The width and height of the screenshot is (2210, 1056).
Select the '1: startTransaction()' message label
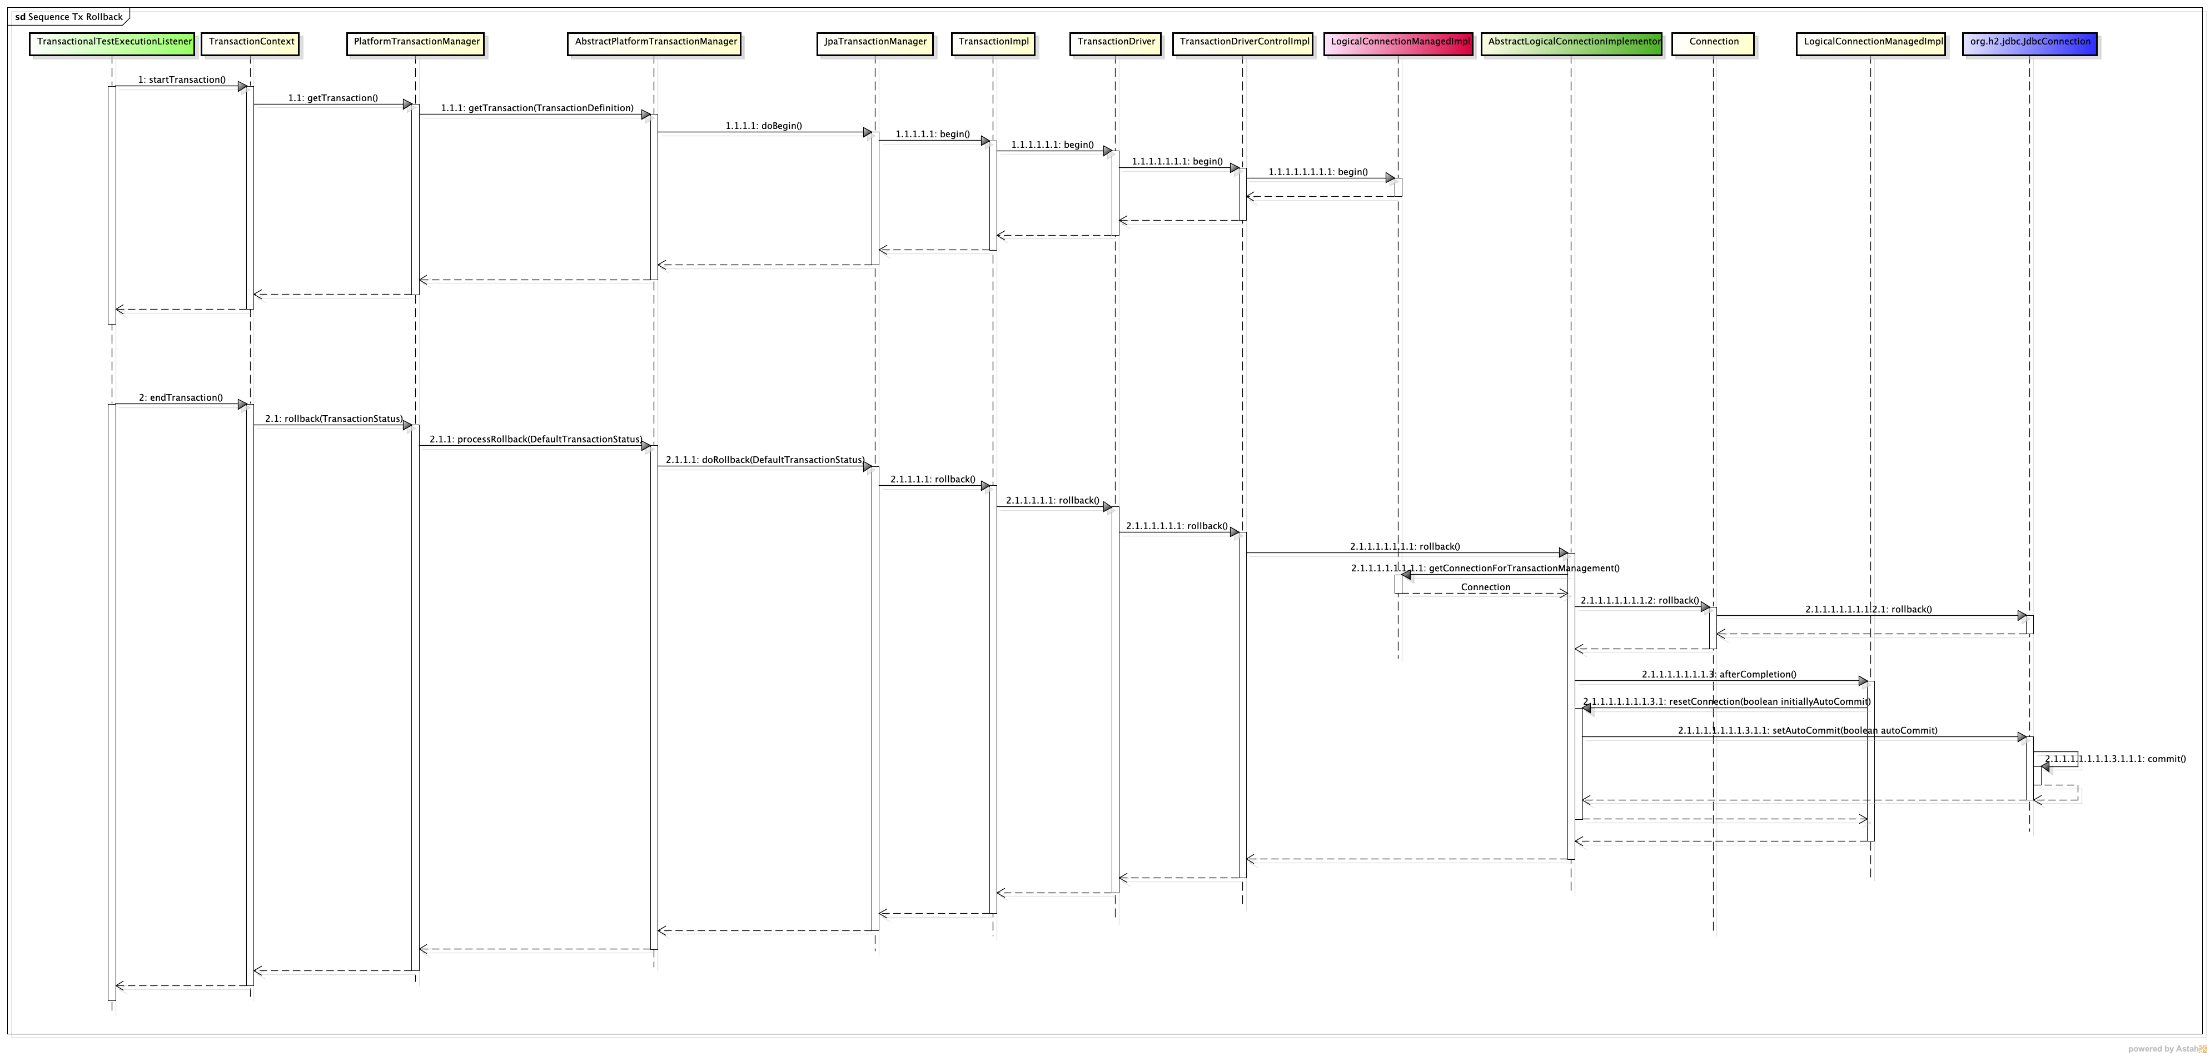point(181,80)
